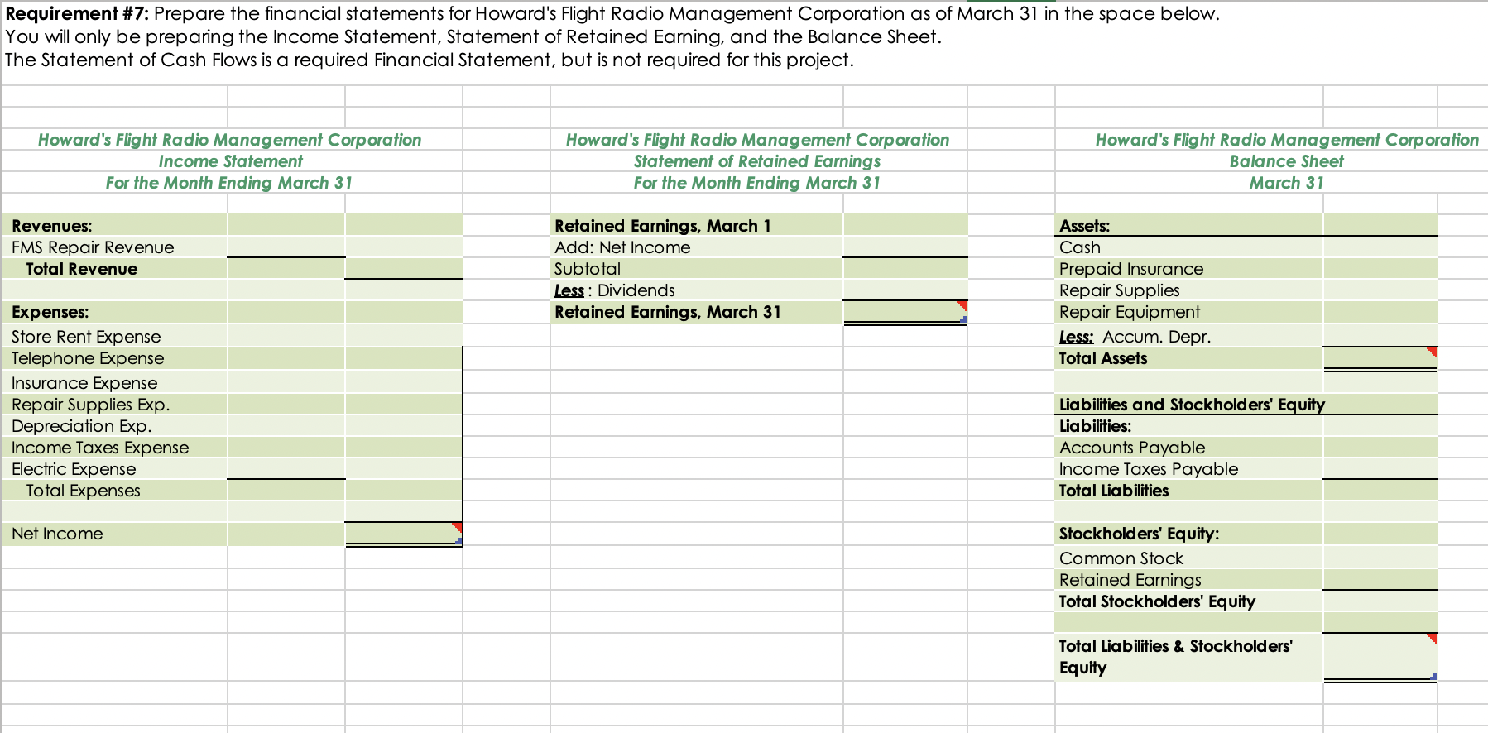
Task: Select the Cash label cell
Action: (1189, 247)
